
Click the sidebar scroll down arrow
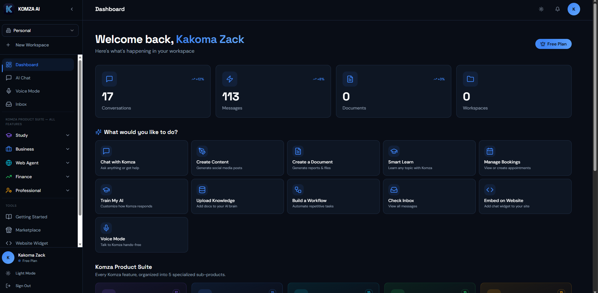coord(80,245)
